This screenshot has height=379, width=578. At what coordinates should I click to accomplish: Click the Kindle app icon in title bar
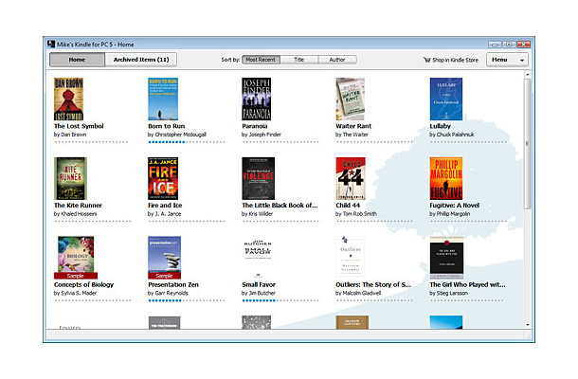click(51, 44)
